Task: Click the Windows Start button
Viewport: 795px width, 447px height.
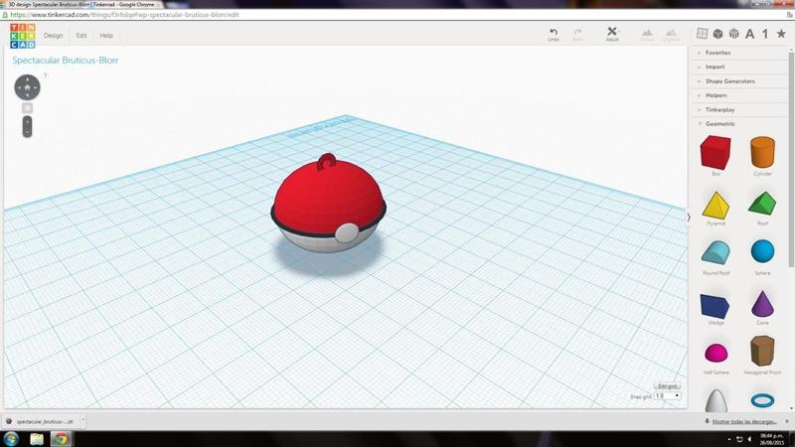Action: [11, 438]
